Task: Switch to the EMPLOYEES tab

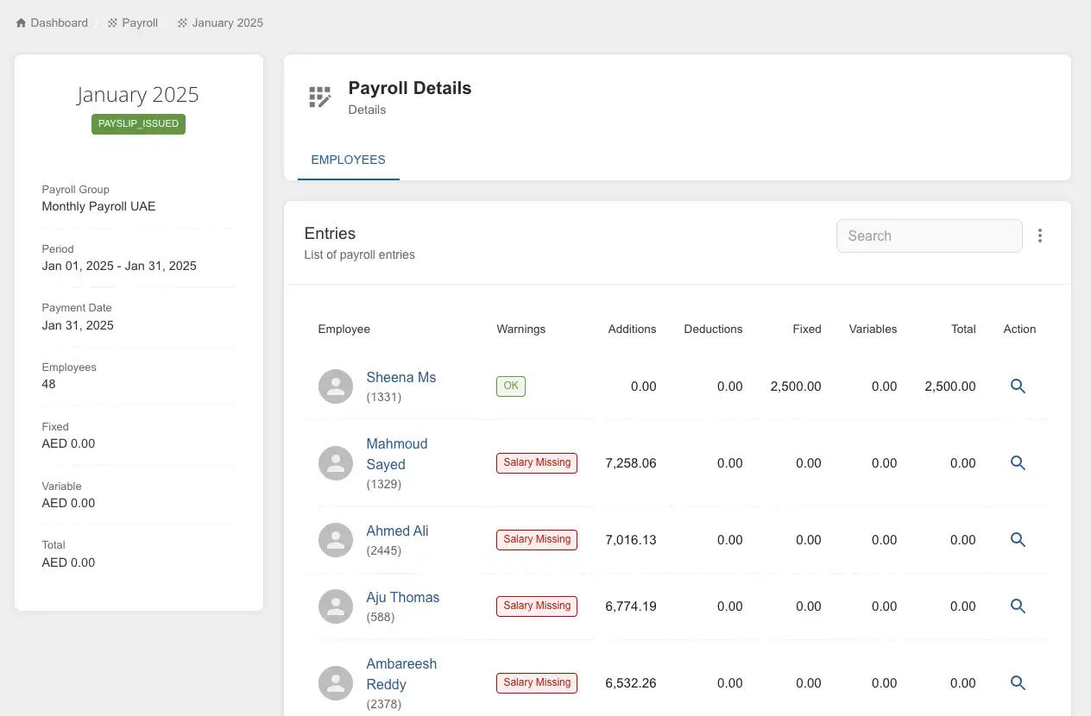Action: point(348,160)
